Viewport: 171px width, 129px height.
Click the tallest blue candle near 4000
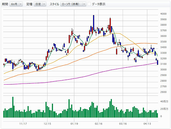(x=94, y=23)
